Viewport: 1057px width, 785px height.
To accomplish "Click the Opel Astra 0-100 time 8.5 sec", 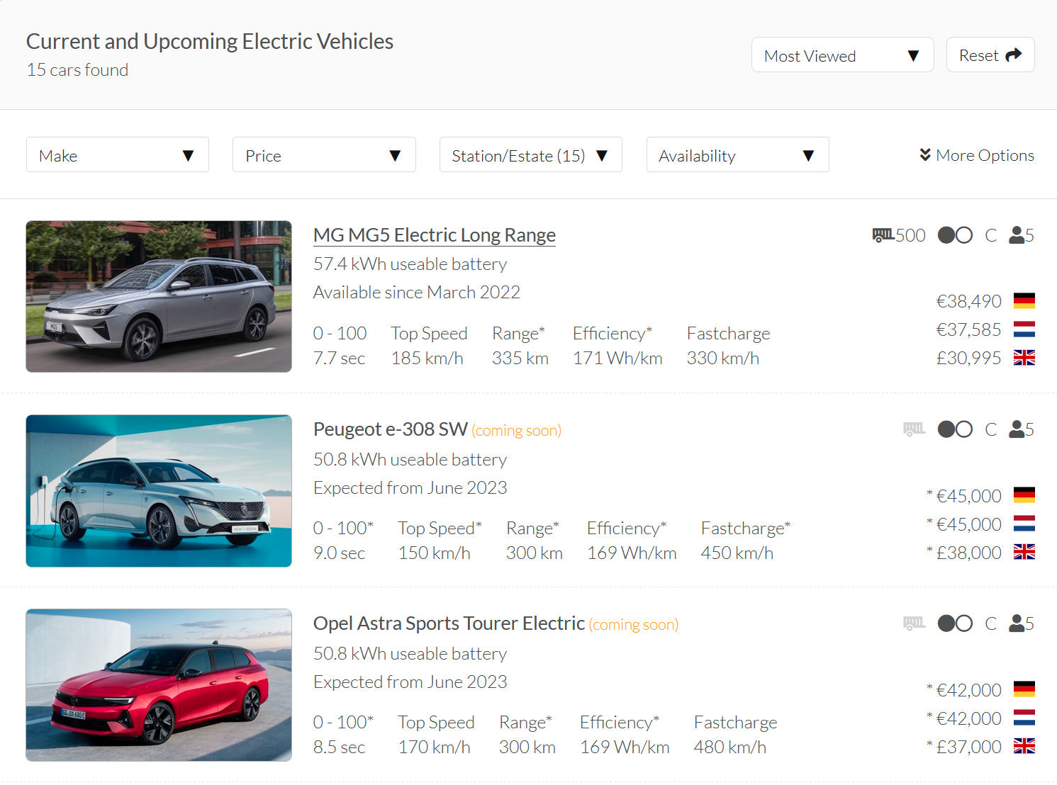I will [340, 747].
